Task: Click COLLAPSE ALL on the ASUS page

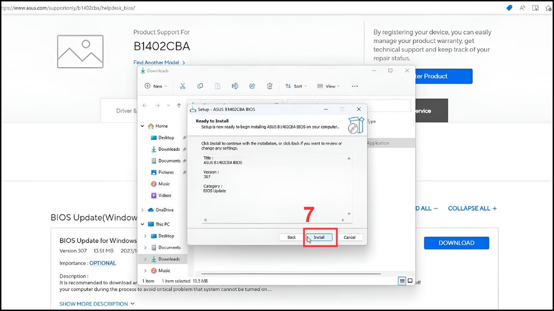Action: coord(472,208)
